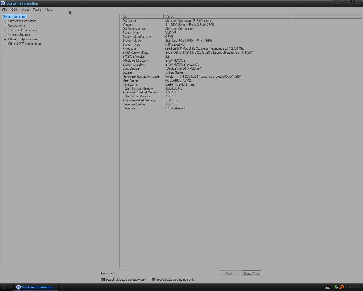The image size is (363, 291).
Task: Restore down the System Information window
Action: (347, 1)
